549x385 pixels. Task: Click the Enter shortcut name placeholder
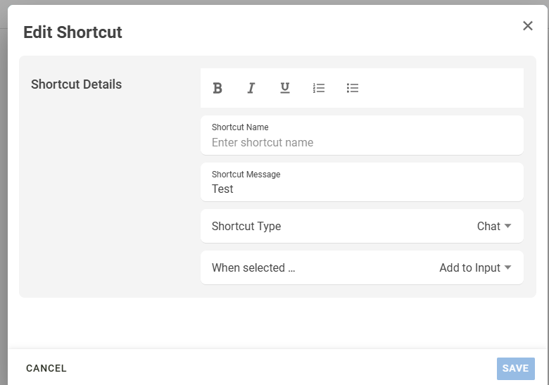tap(263, 142)
